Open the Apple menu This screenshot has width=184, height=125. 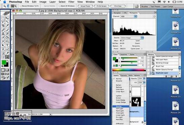coord(4,2)
